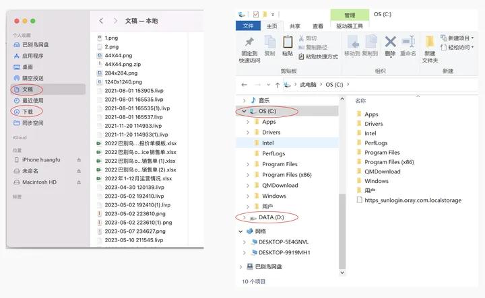Screen dimensions: 485x298
Task: Click 复制路径 in ribbon
Action: (x=313, y=47)
